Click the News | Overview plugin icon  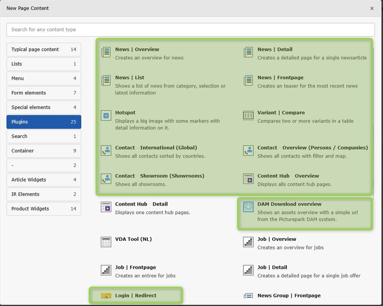106,52
